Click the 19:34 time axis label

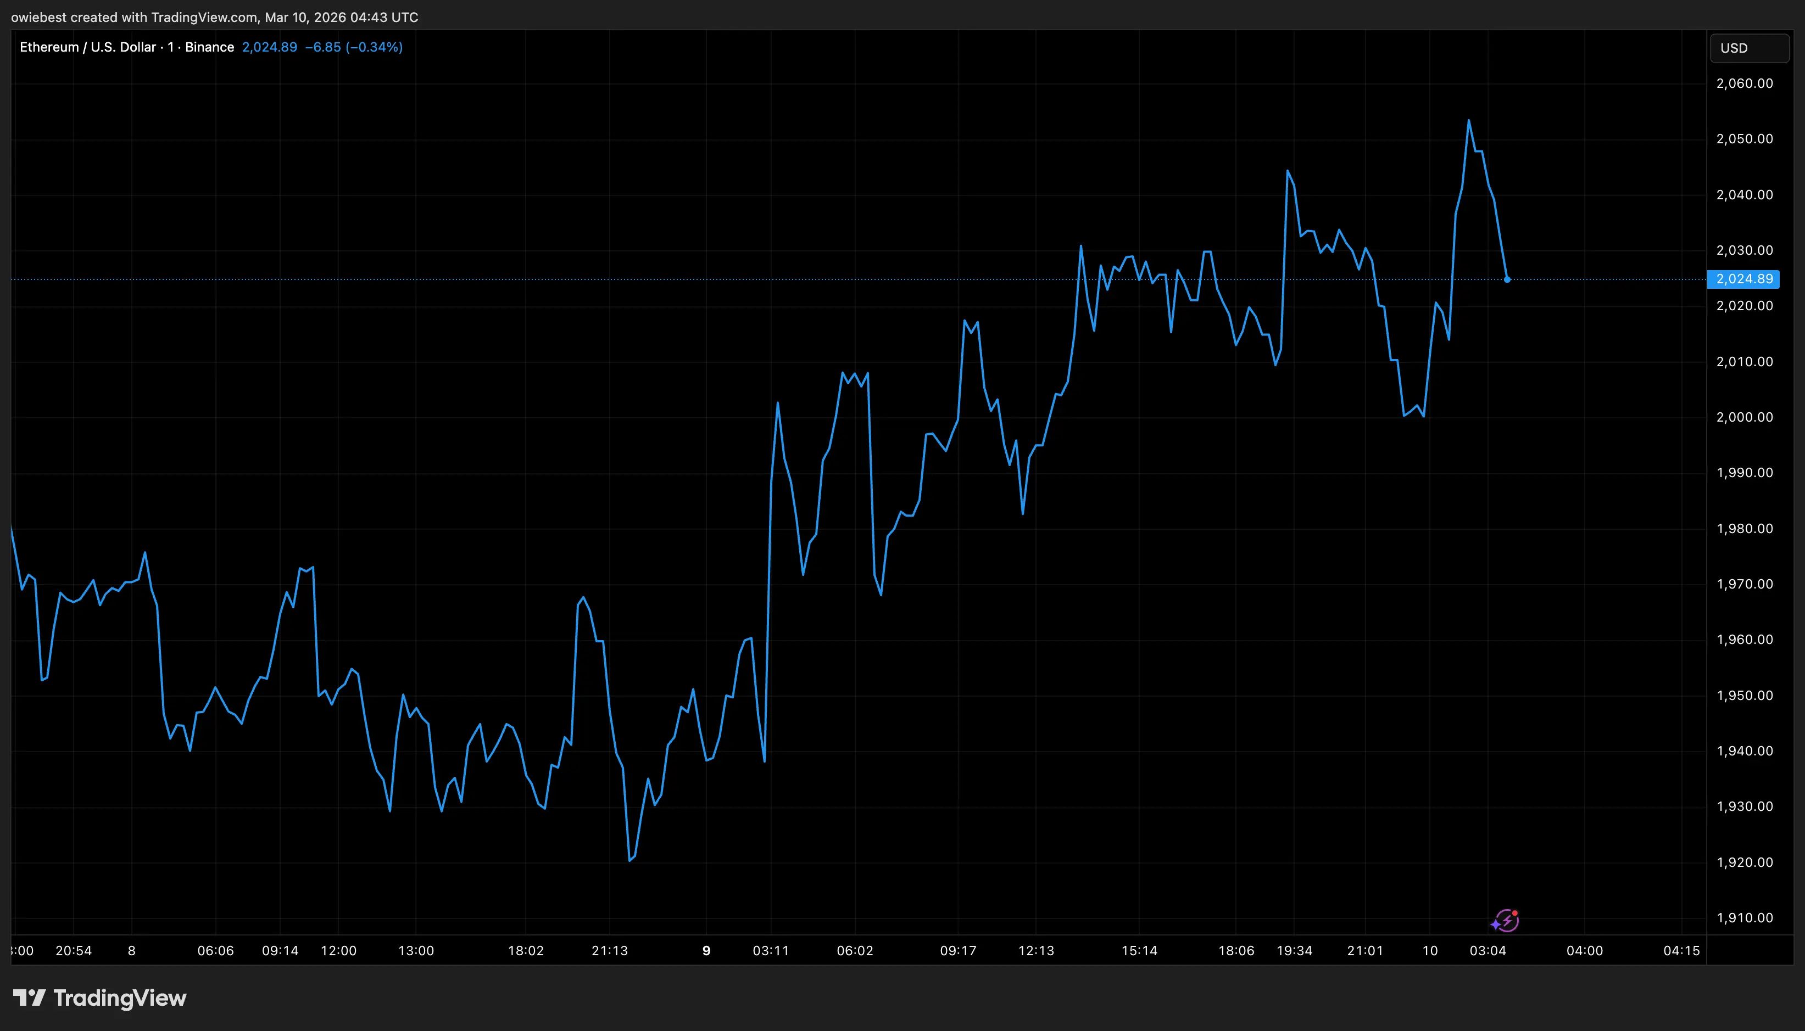point(1294,950)
